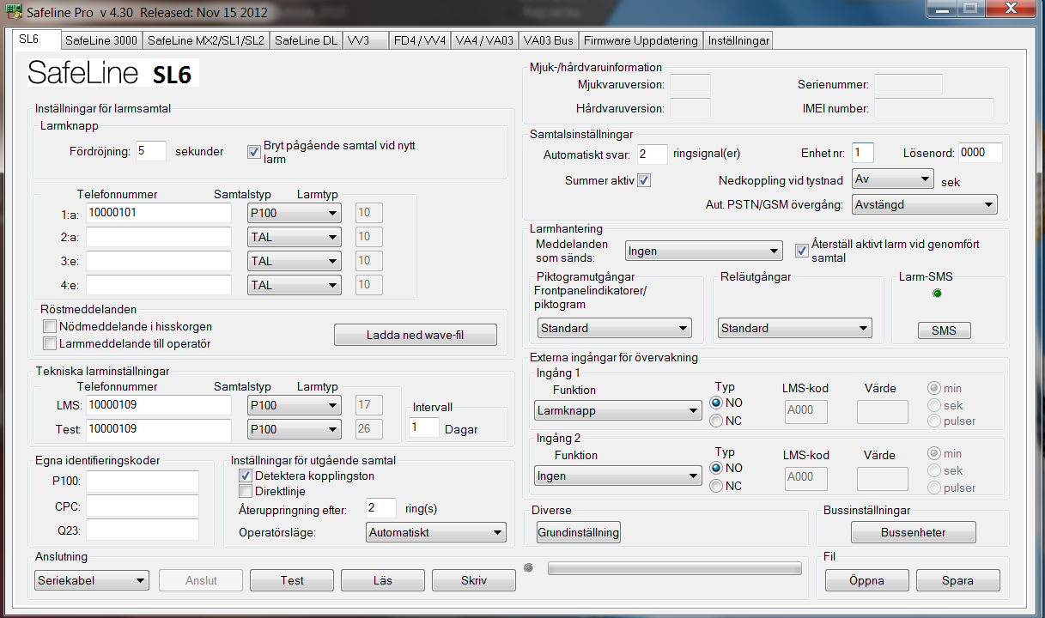Viewport: 1045px width, 618px height.
Task: Open Piktogramutgångar Standard dropdown
Action: (x=614, y=328)
